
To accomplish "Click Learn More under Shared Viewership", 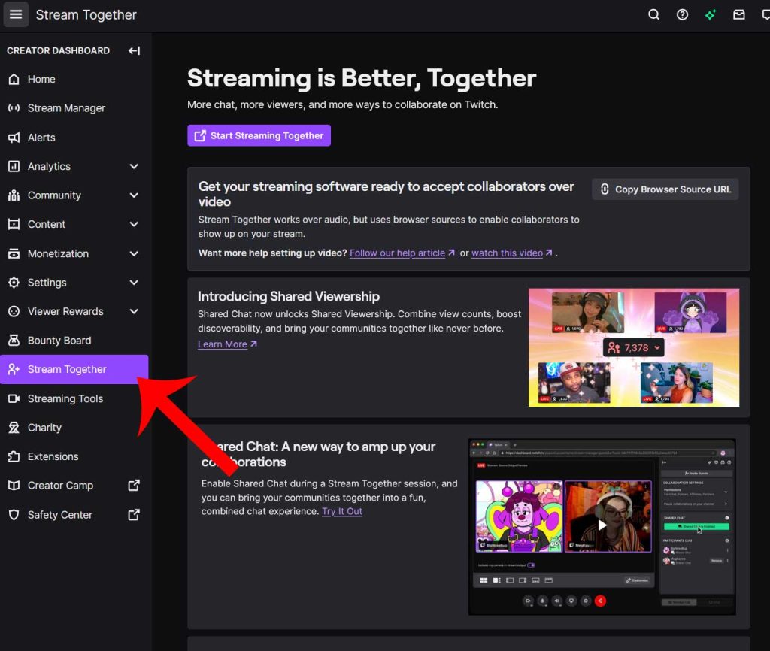I will (x=223, y=344).
